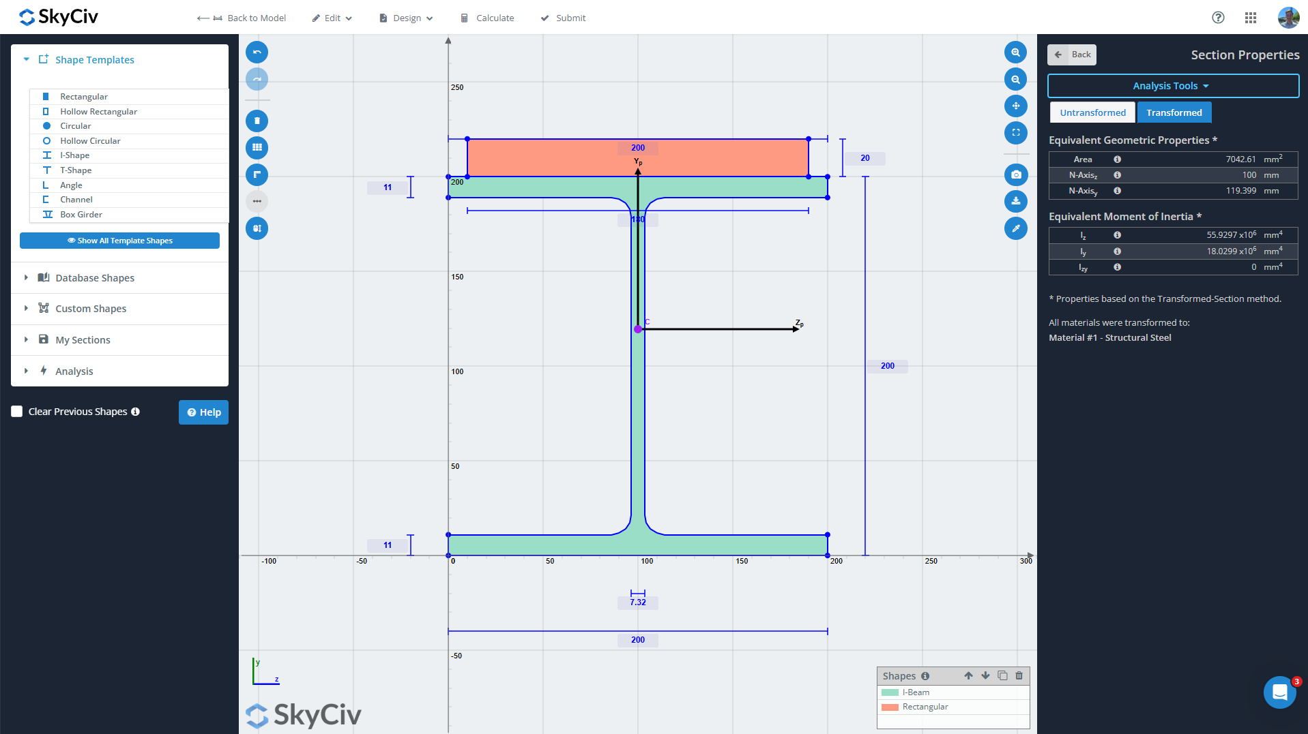Choose the Circular shape template
Screen dimensions: 1308x734
click(130, 126)
